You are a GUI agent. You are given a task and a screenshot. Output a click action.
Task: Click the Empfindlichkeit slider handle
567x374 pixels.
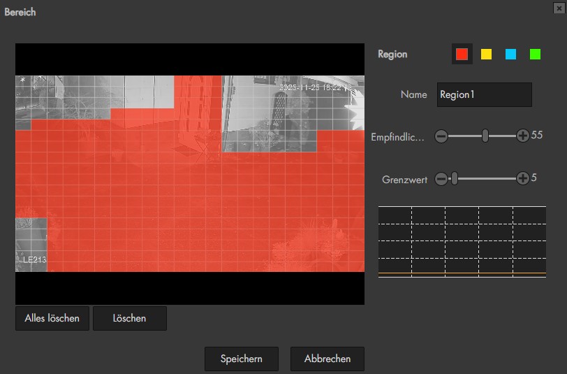point(485,136)
